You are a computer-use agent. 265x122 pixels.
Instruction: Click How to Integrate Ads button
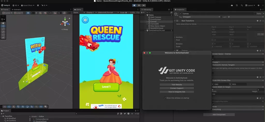(177, 92)
